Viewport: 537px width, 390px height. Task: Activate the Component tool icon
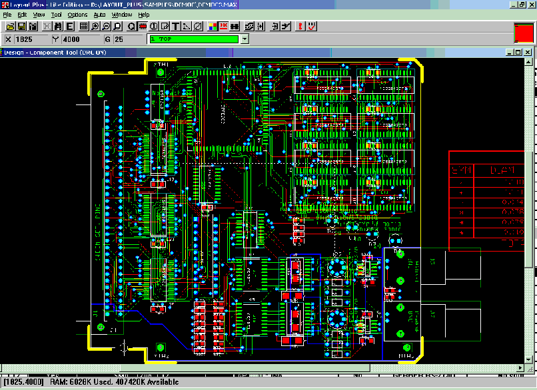(142, 27)
